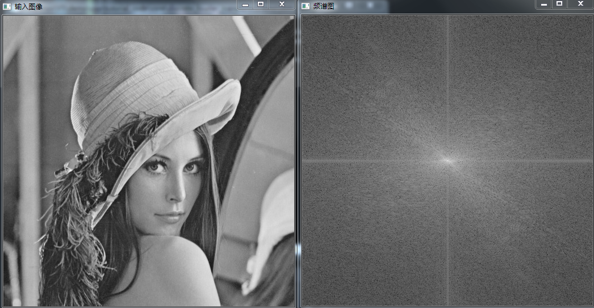
Task: Click the bright spectrum center in 频谱图
Action: point(447,161)
